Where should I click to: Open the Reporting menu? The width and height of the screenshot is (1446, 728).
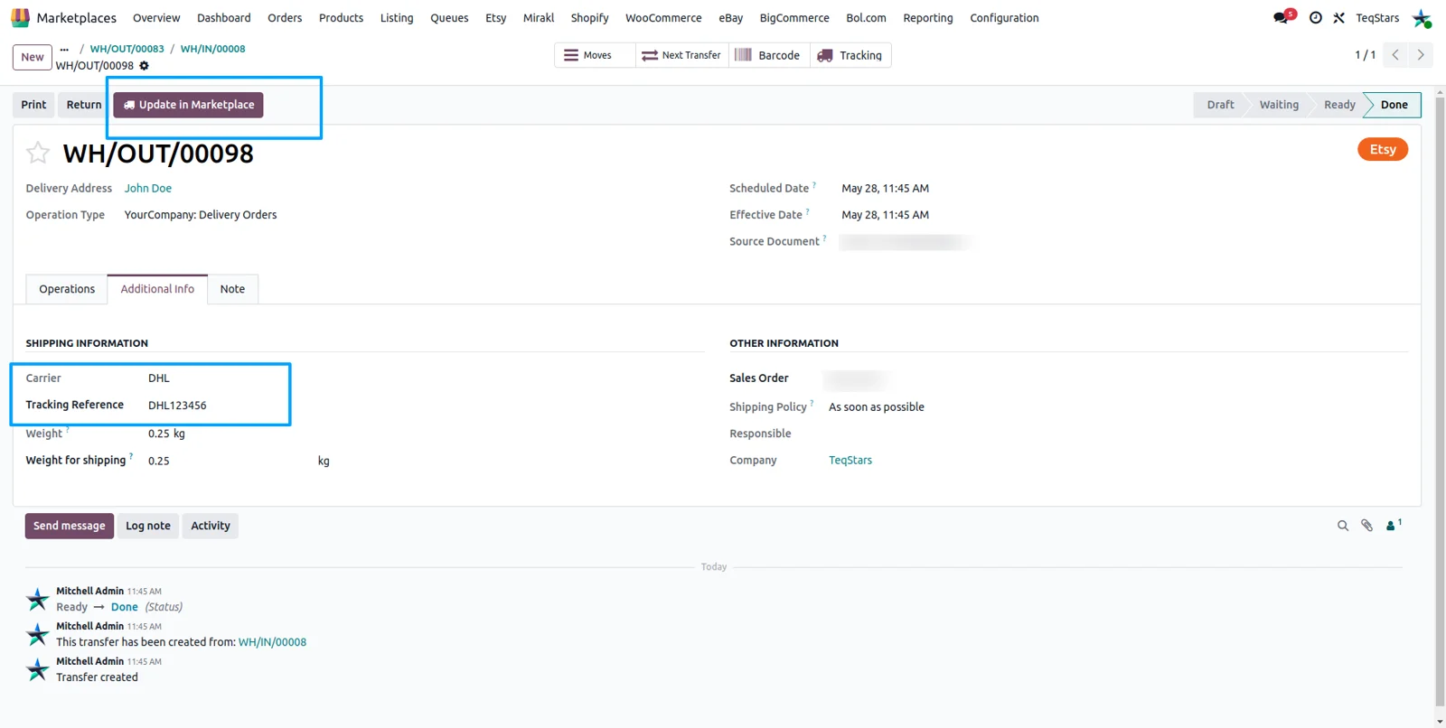928,18
